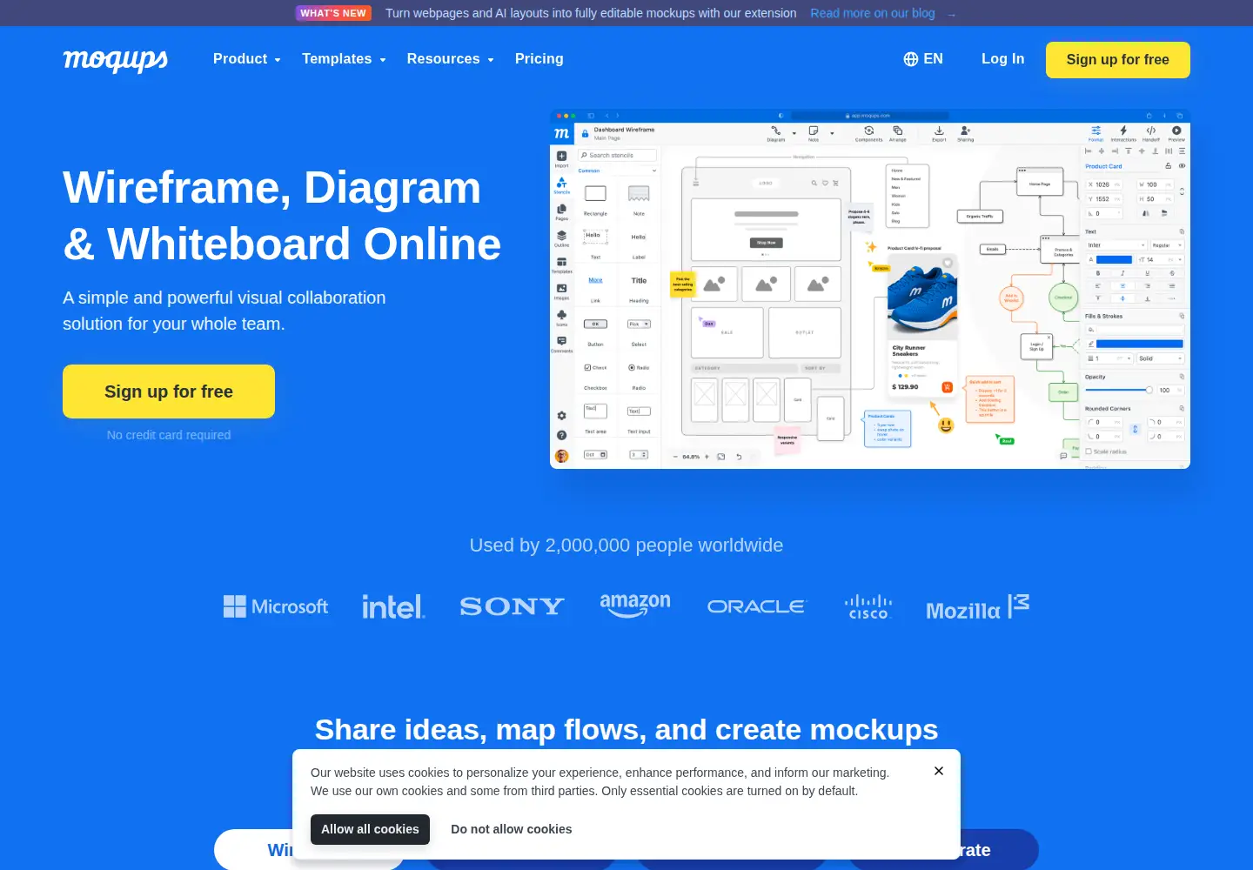Go to the Pricing page
Viewport: 1253px width, 870px height.
pyautogui.click(x=539, y=59)
